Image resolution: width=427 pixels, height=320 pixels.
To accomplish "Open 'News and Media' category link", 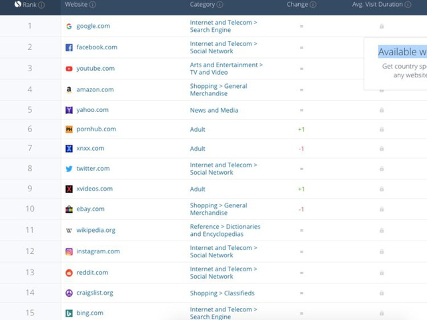I will 214,110.
